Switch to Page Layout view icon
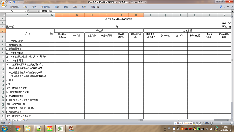Screen dimensions: 234x132 (197, 123)
